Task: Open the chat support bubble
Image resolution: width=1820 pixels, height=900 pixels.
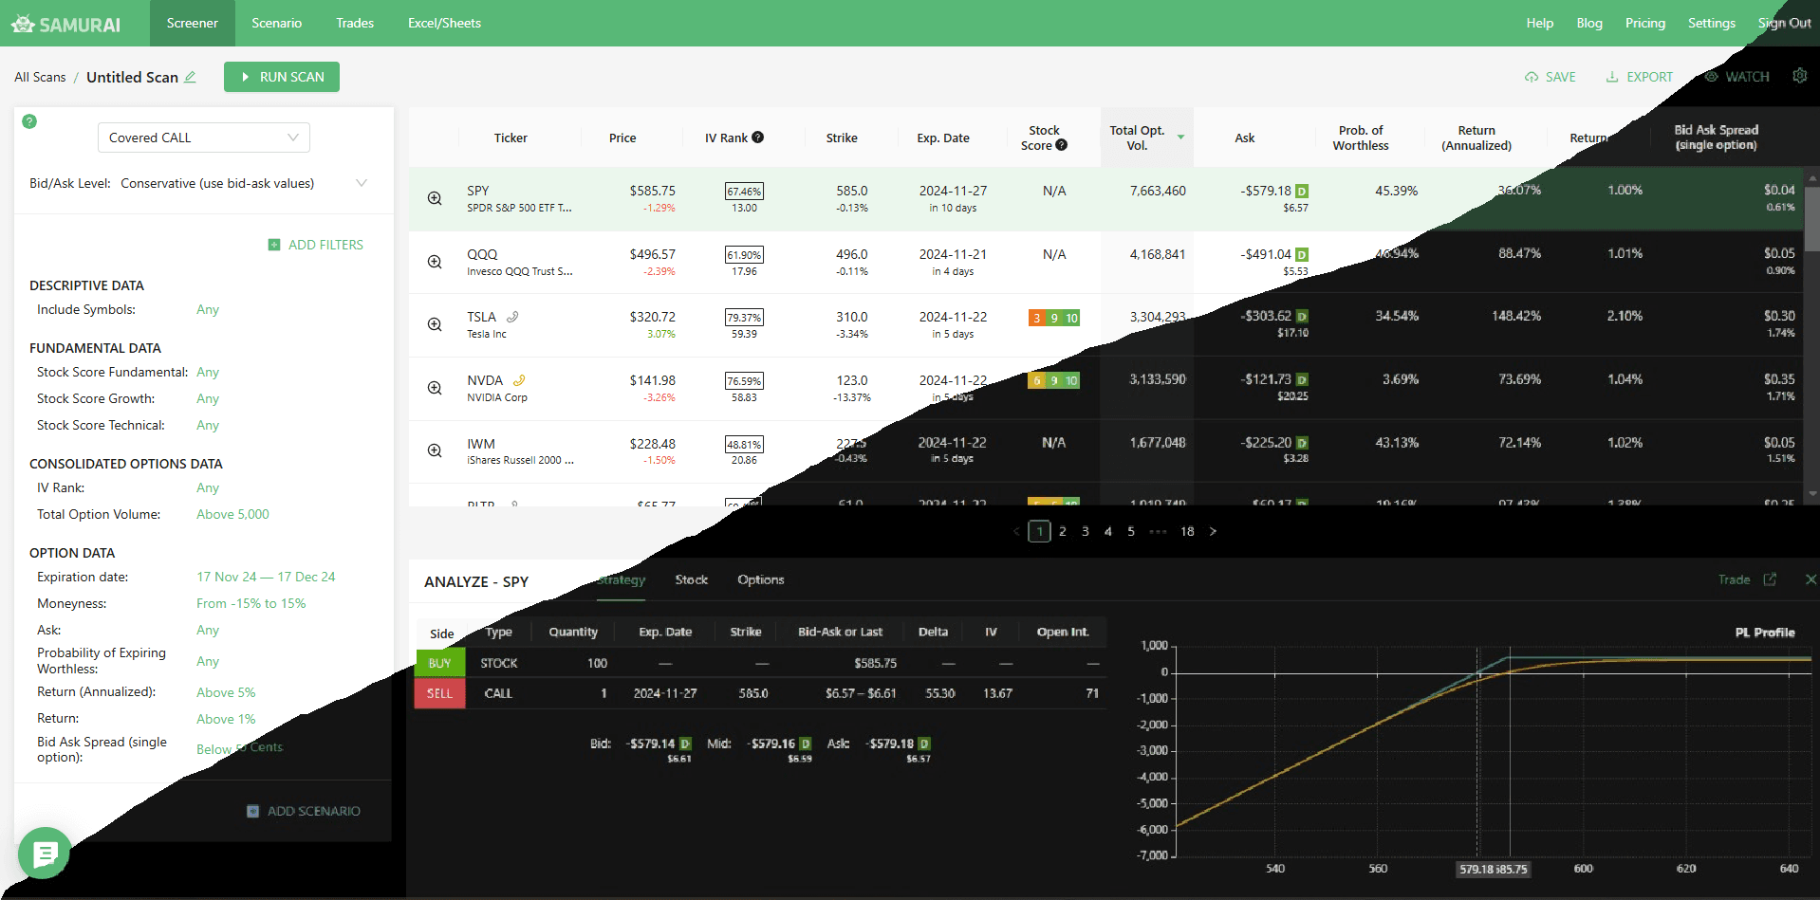Action: (44, 853)
